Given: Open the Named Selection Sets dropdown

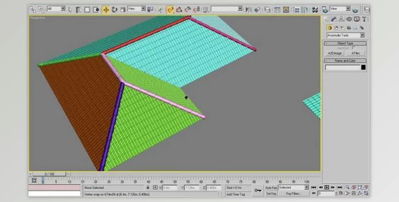Looking at the screenshot, I should tap(226, 9).
